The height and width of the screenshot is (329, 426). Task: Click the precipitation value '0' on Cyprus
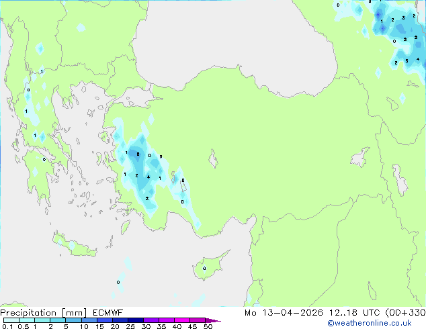pyautogui.click(x=204, y=269)
